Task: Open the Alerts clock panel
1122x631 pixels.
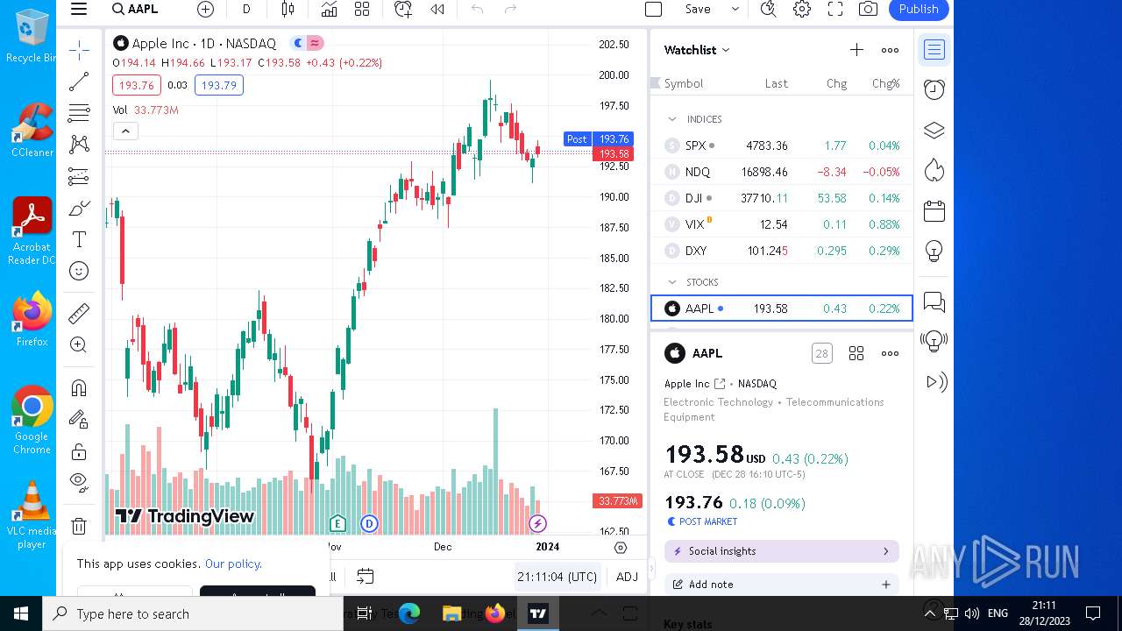Action: tap(934, 89)
